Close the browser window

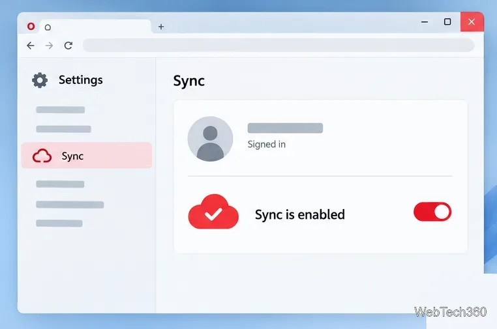click(472, 22)
